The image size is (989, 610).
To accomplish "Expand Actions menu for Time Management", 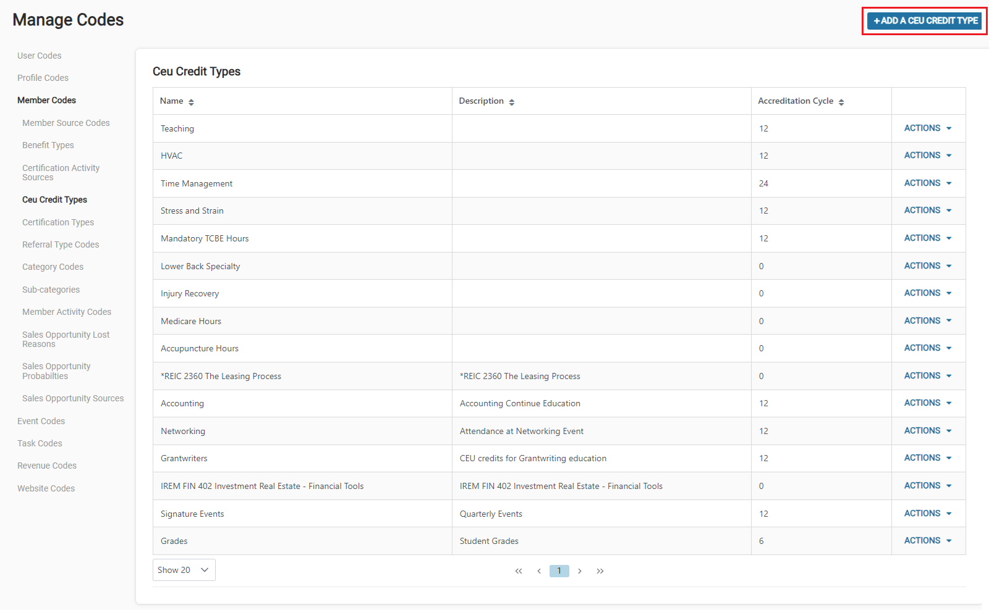I will coord(928,183).
